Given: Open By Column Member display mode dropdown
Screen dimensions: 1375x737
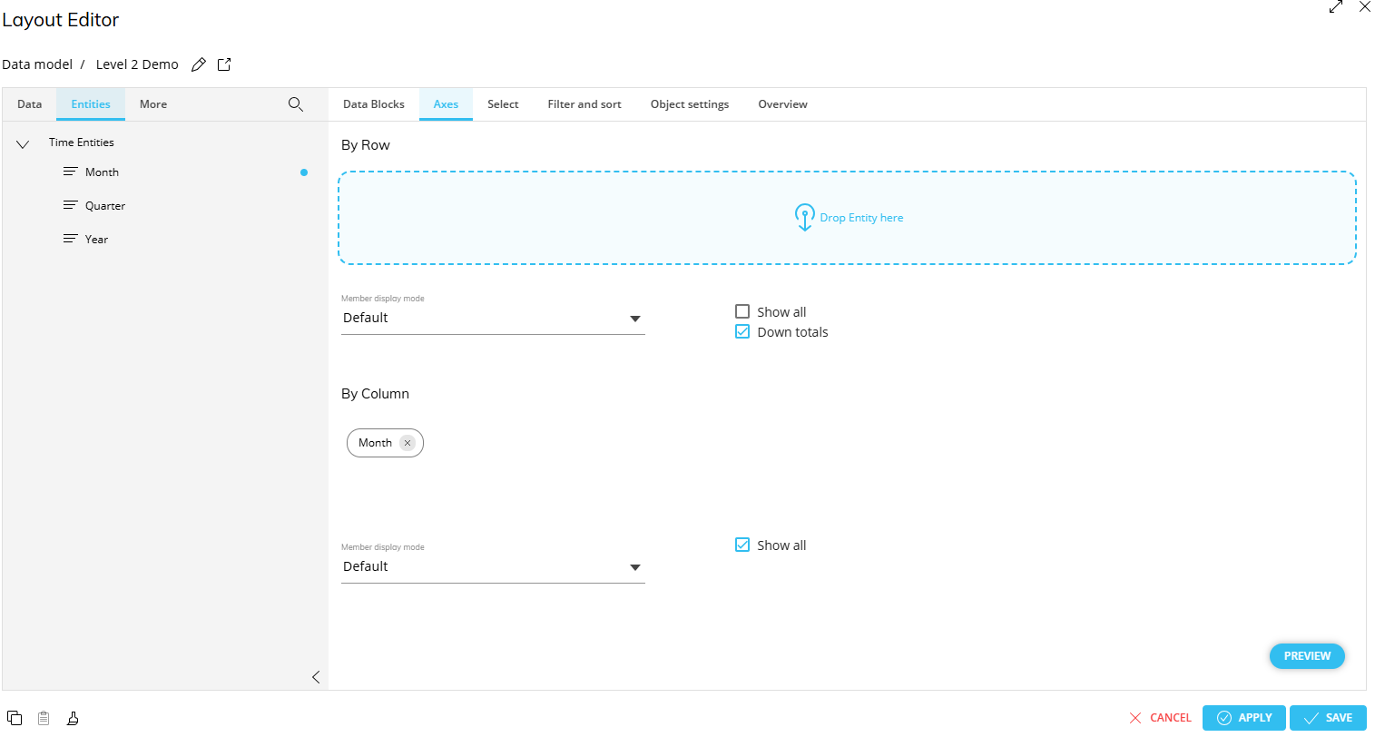Looking at the screenshot, I should 493,567.
